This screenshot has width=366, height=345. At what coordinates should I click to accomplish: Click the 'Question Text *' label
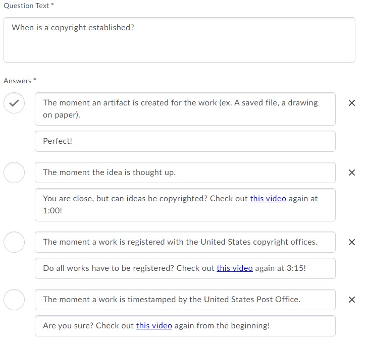[28, 6]
